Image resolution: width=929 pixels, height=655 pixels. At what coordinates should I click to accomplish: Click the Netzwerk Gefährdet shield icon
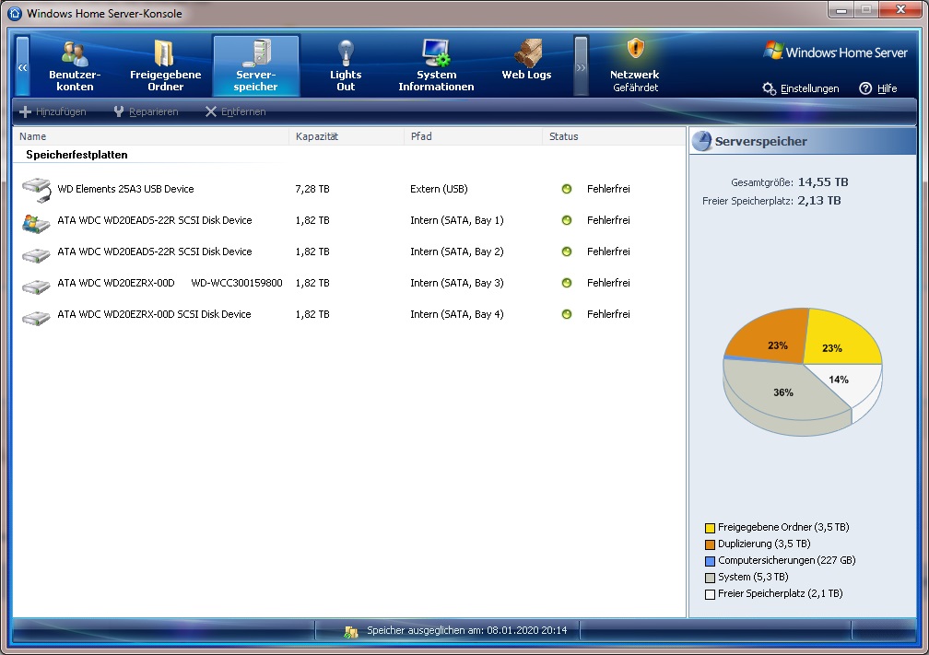[x=635, y=49]
